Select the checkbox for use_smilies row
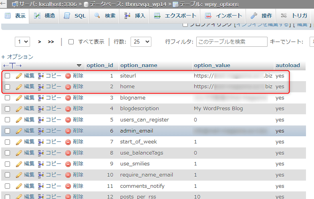Screen dimensions: 314x199 [x=7, y=164]
